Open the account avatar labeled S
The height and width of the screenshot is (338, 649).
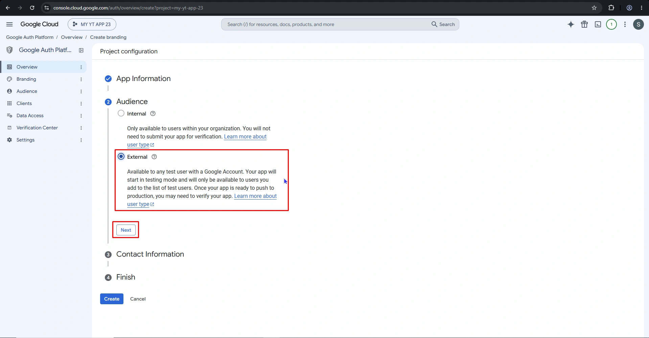point(639,24)
